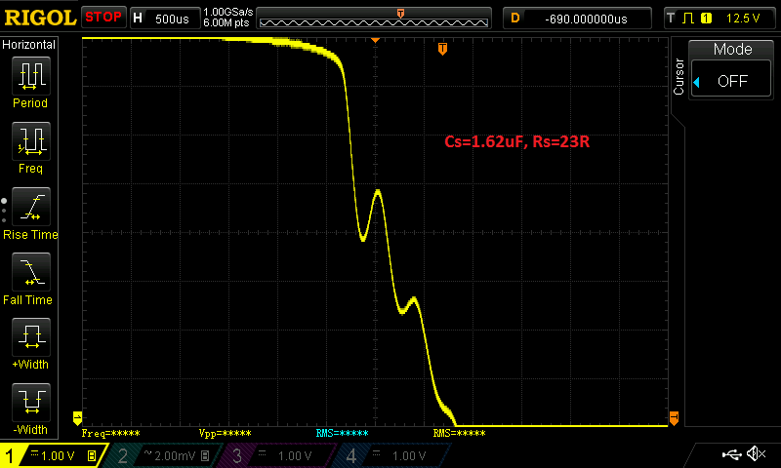Click the channel 1 ground level marker

[x=77, y=417]
